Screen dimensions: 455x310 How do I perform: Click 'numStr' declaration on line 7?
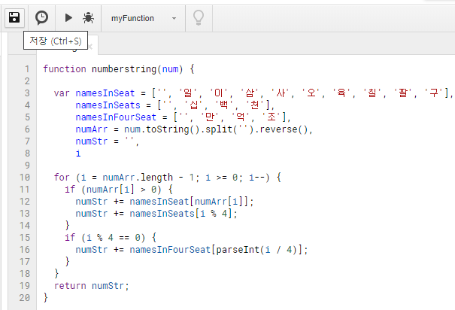92,141
